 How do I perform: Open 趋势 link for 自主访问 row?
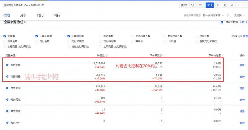click(242, 88)
